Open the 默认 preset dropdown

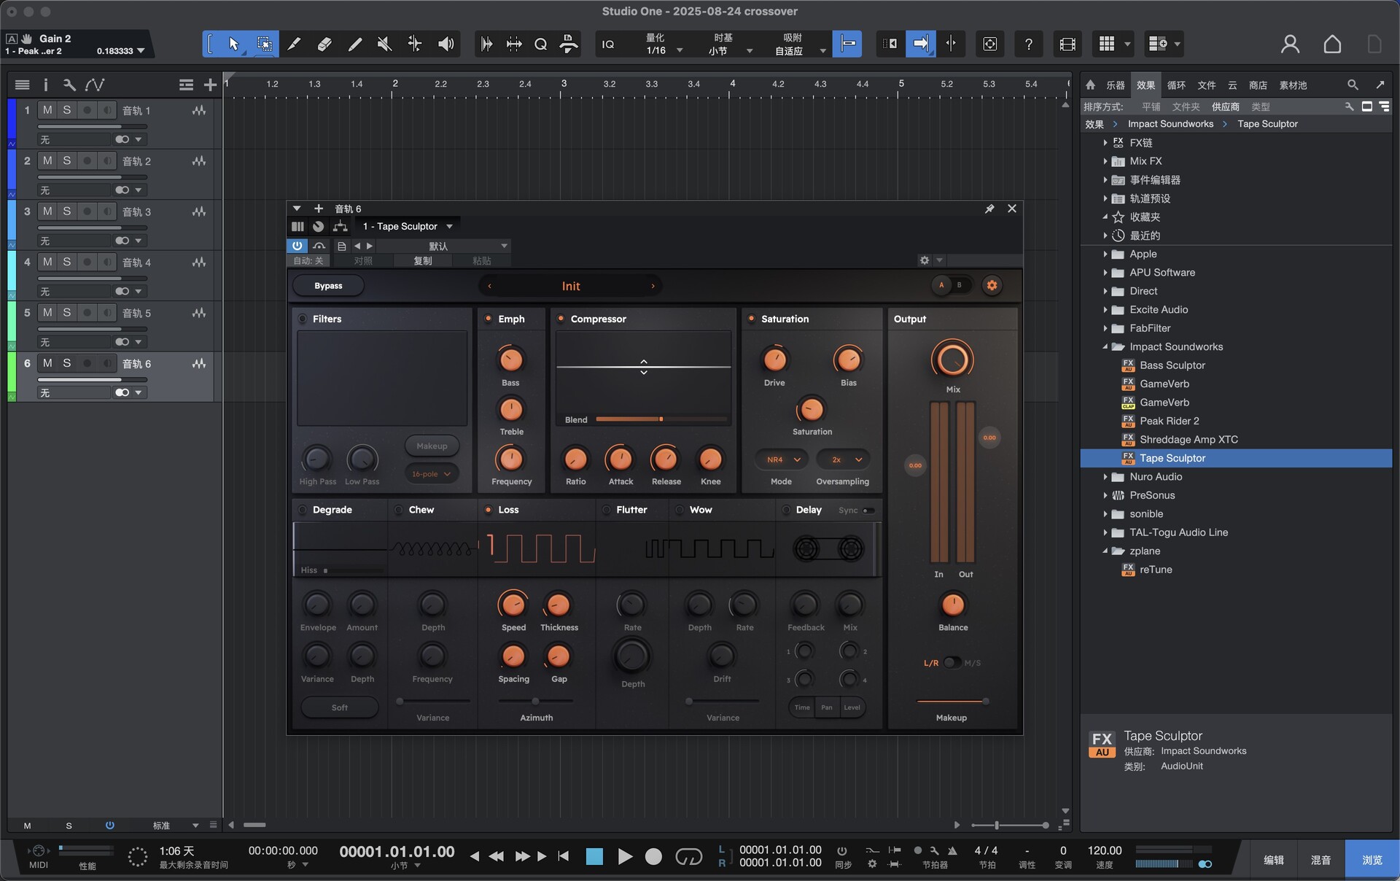tap(443, 246)
